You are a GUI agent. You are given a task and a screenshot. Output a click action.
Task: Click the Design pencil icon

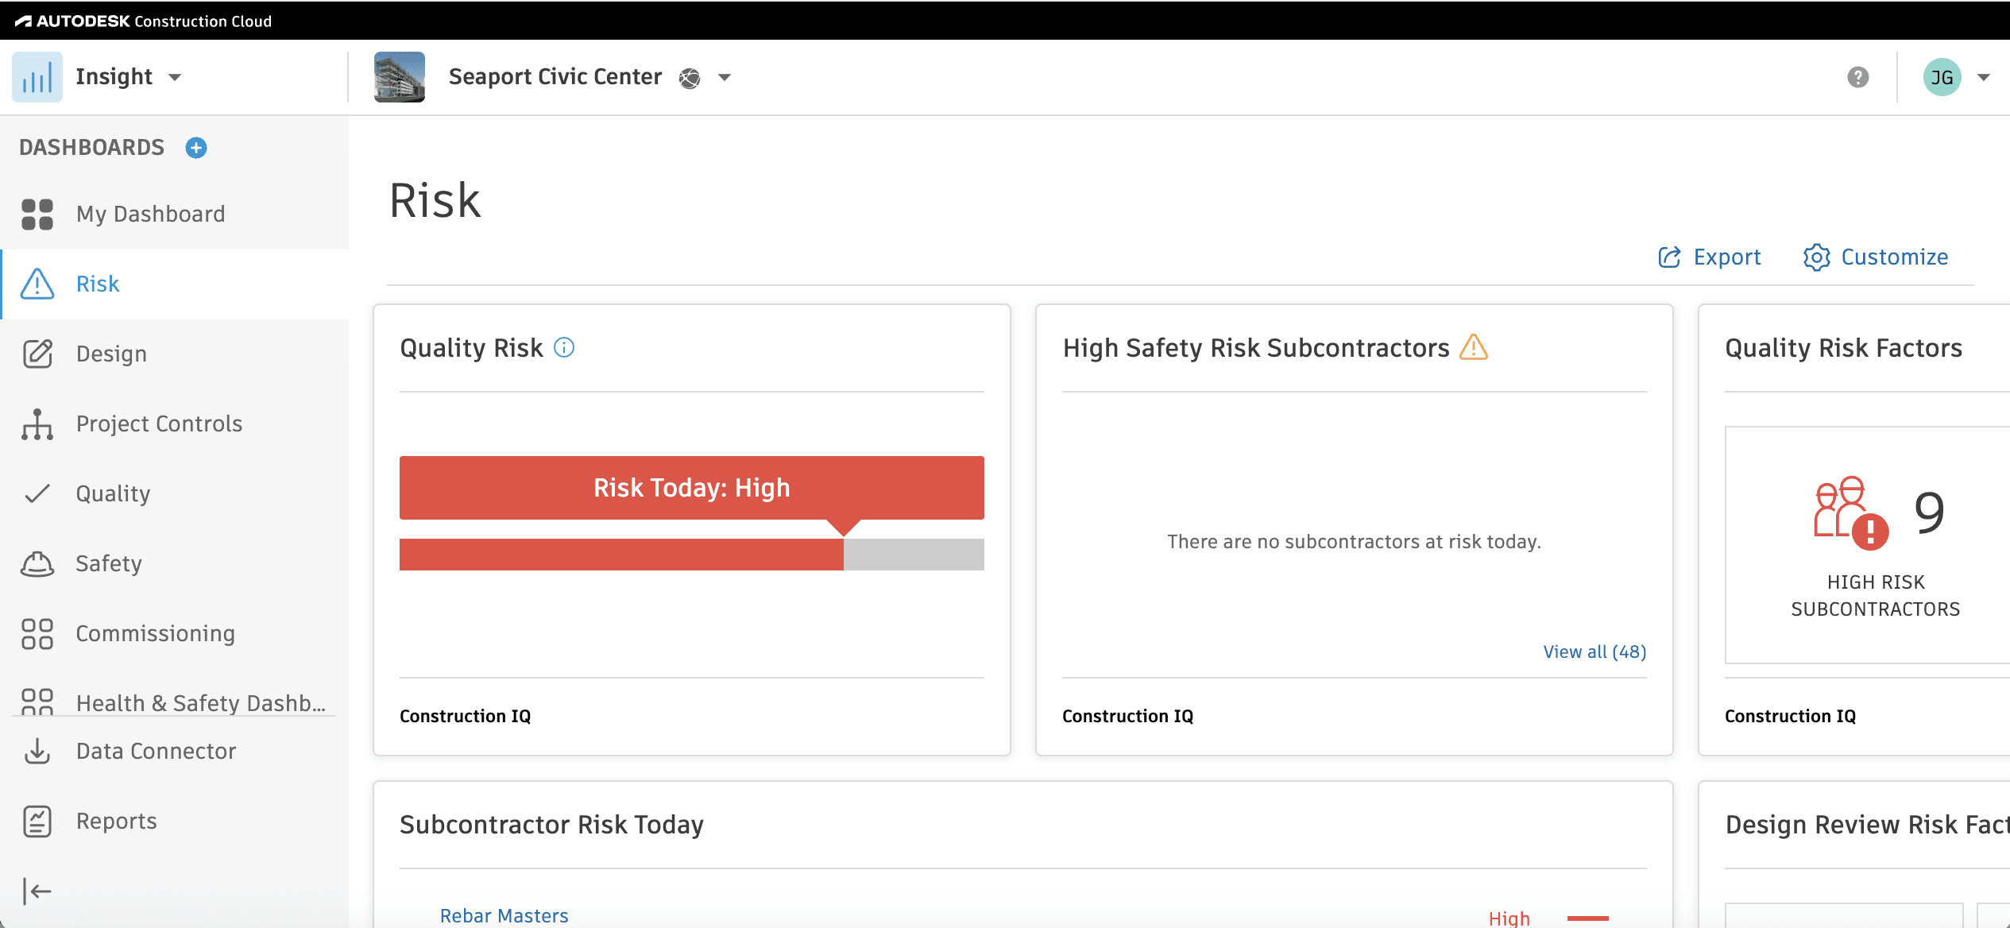(37, 354)
